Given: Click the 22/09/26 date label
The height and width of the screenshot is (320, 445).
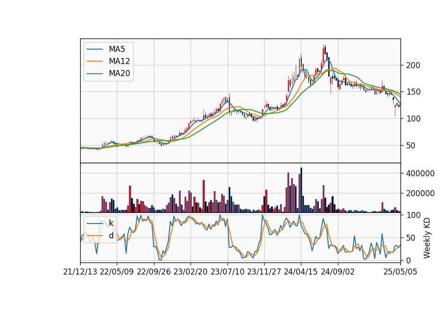Looking at the screenshot, I should click(153, 272).
